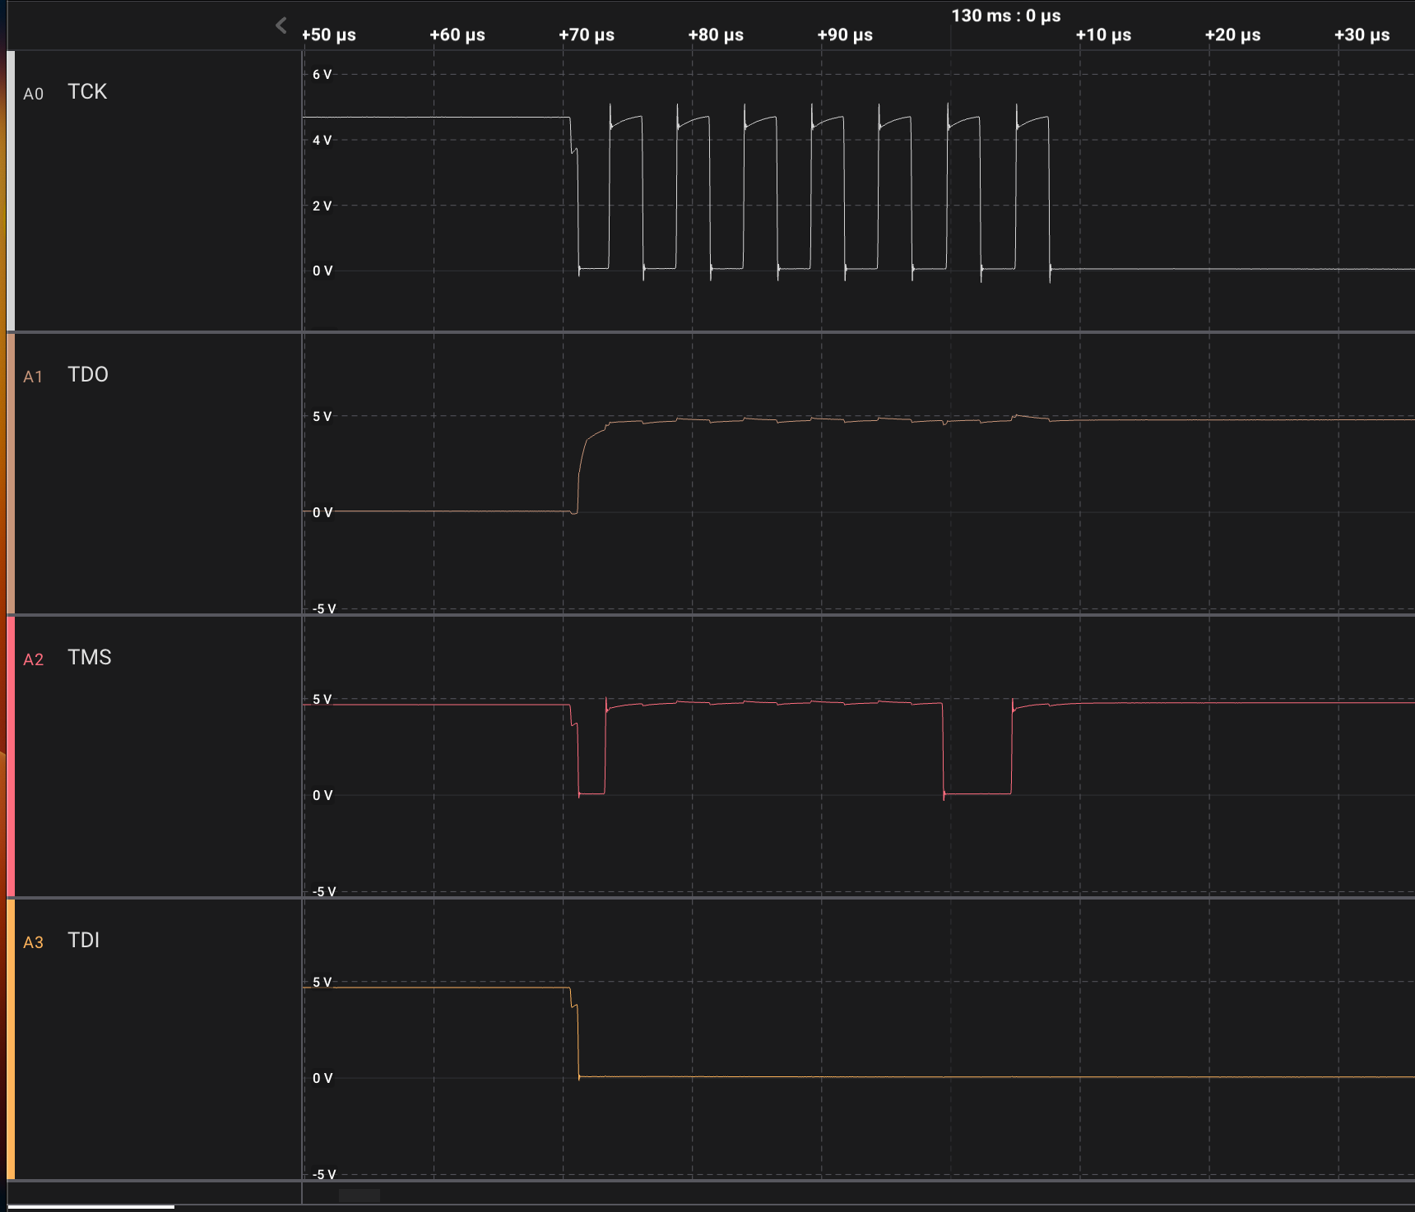The width and height of the screenshot is (1415, 1212).
Task: Click the 5 V label on TMS axis
Action: click(322, 699)
